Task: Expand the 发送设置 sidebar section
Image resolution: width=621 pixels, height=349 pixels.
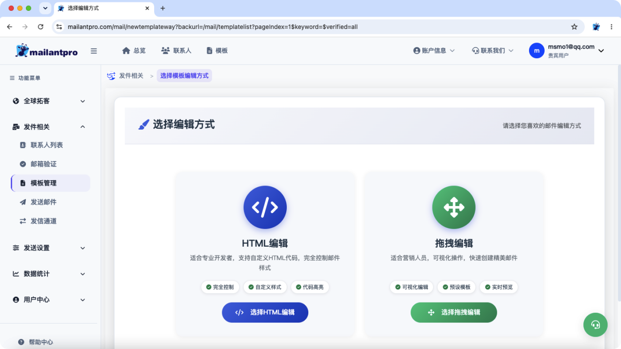Action: pos(83,248)
